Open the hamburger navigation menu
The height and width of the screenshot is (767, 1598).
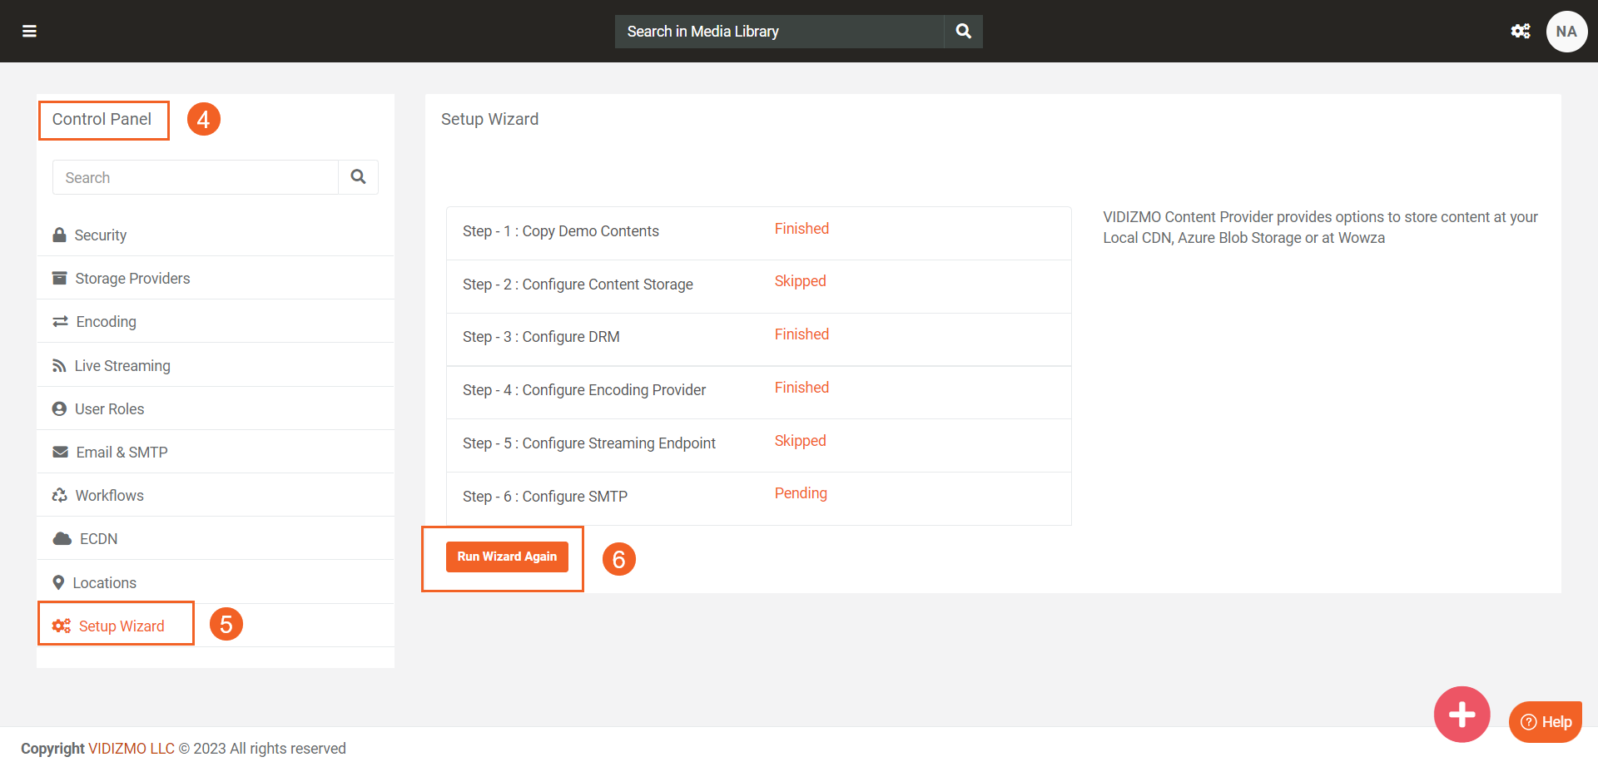tap(29, 32)
